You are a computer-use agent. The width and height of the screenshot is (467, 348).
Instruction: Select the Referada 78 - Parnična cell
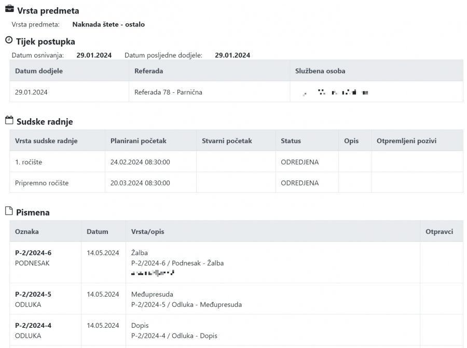(x=168, y=92)
